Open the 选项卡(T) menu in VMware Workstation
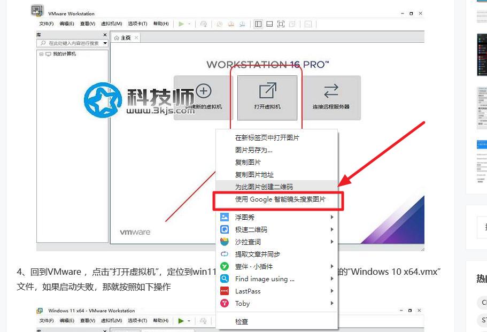 pos(137,24)
